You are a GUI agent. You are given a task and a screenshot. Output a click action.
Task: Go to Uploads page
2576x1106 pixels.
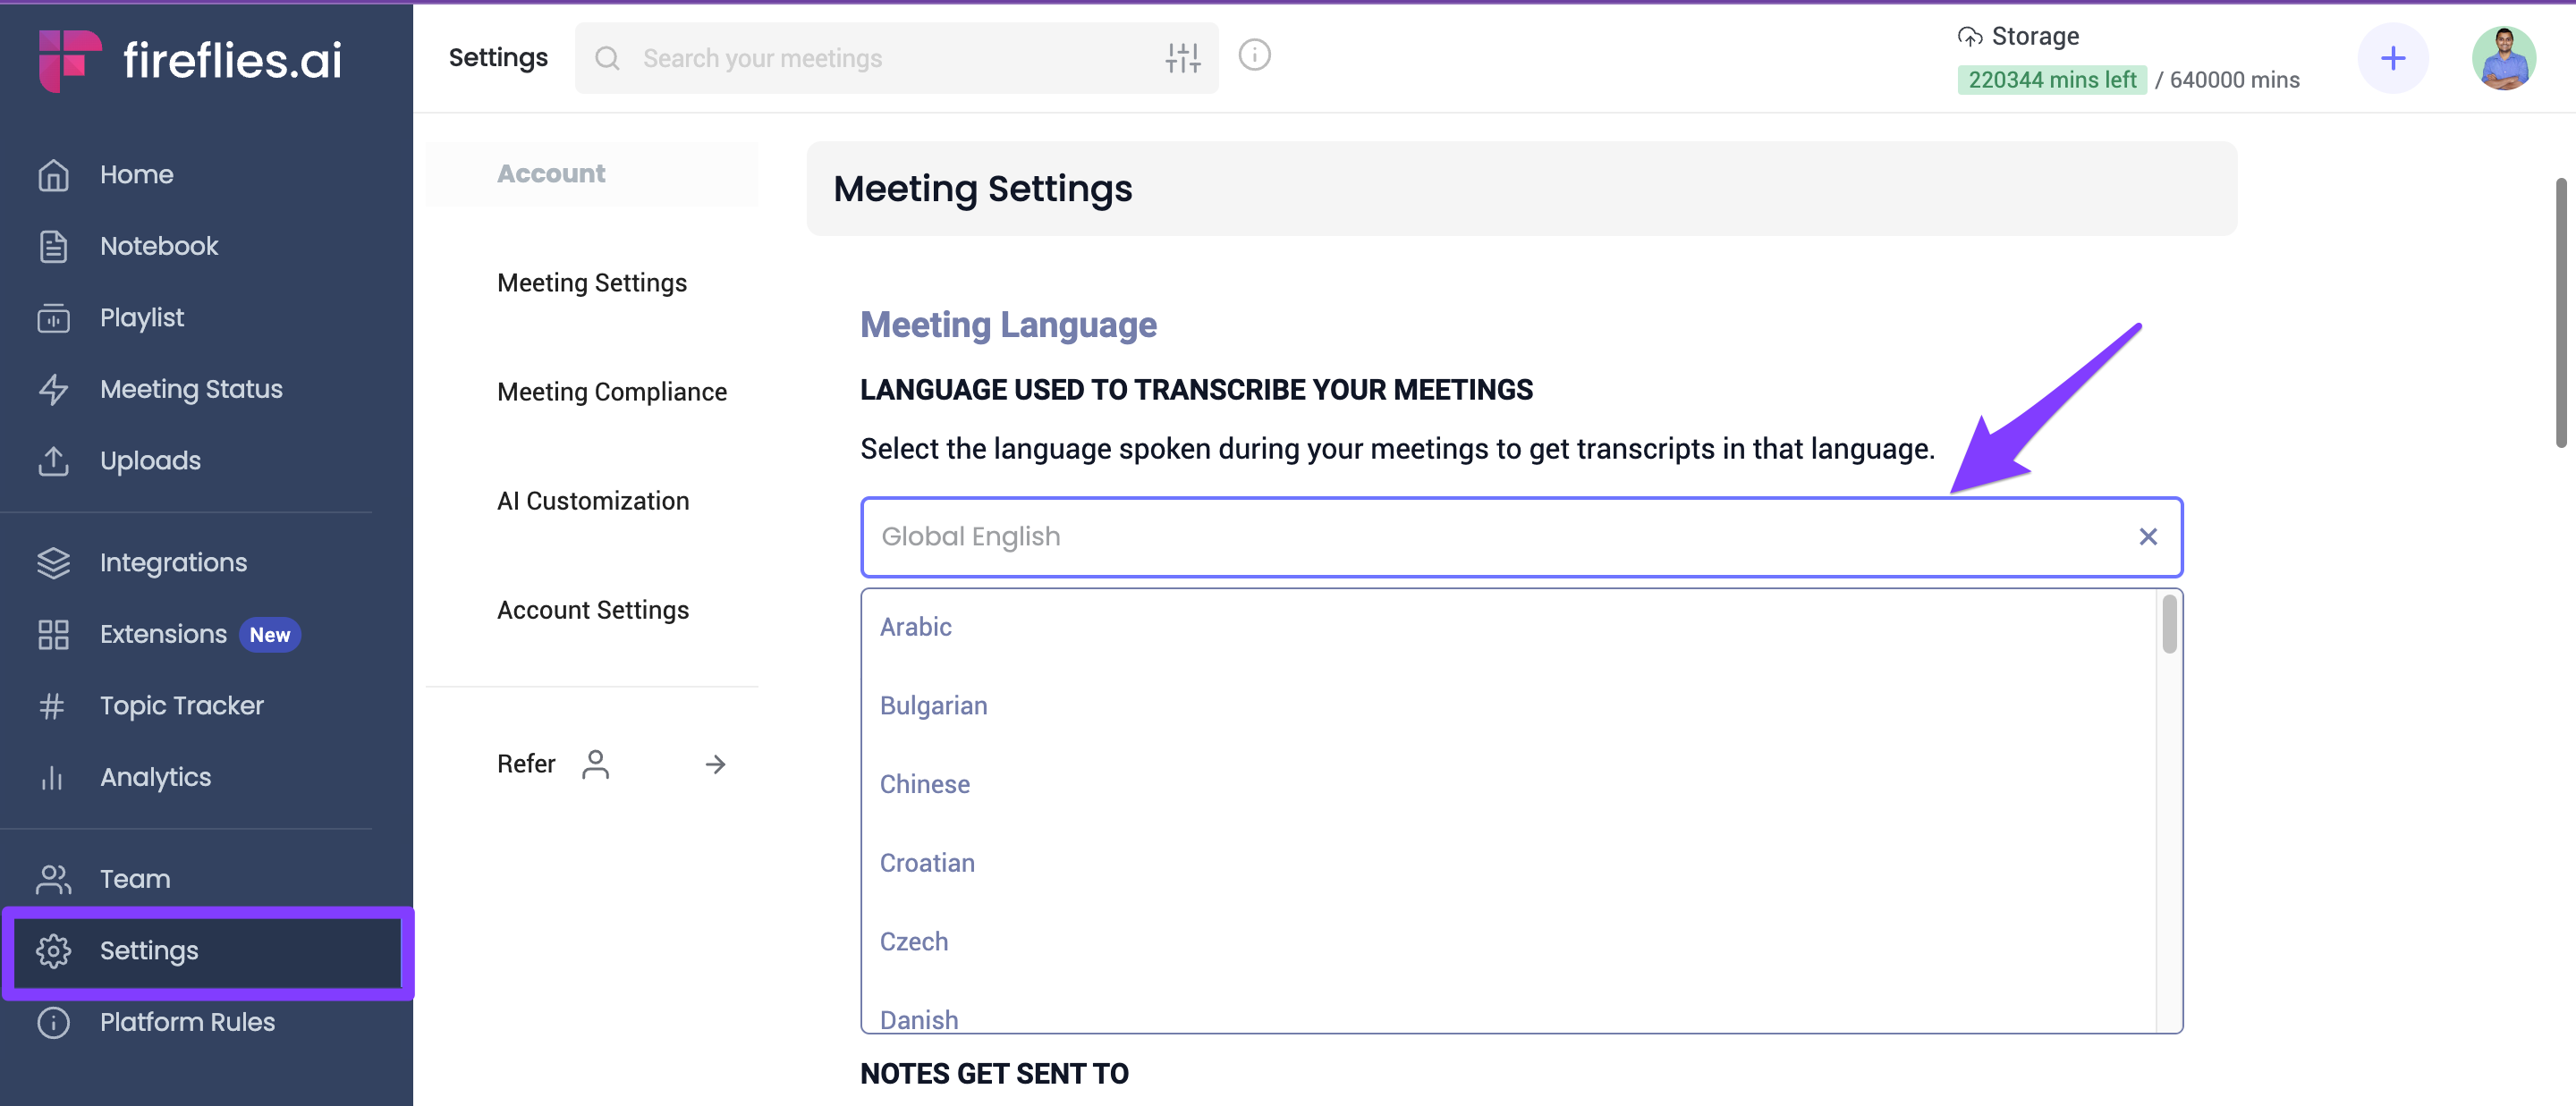point(150,461)
